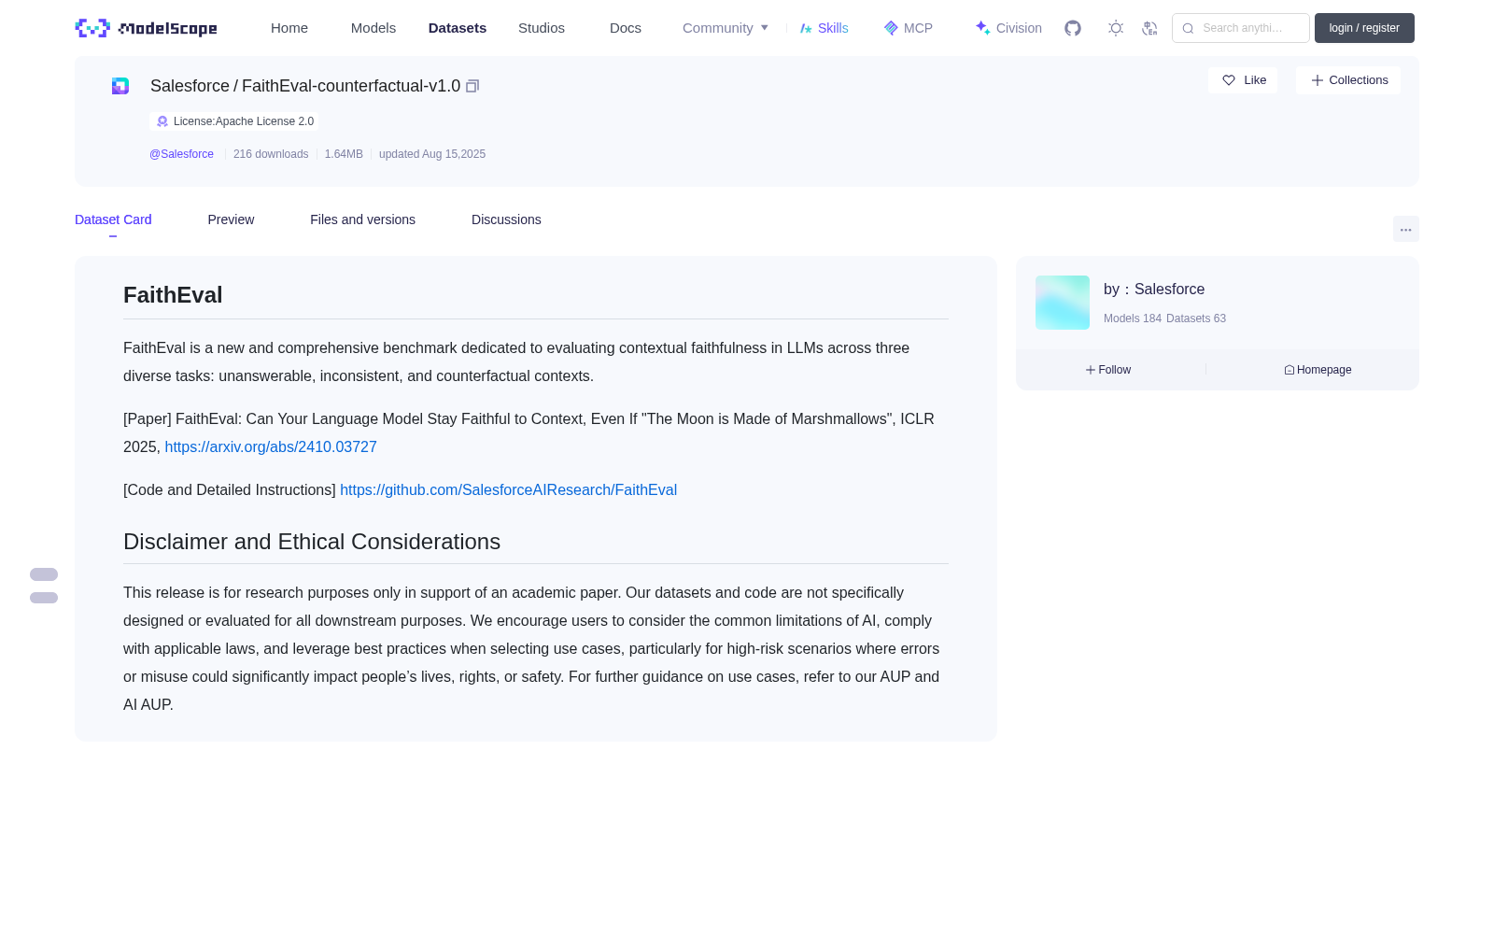Viewport: 1494px width, 934px height.
Task: Click the Salesforce name in the title
Action: click(190, 86)
